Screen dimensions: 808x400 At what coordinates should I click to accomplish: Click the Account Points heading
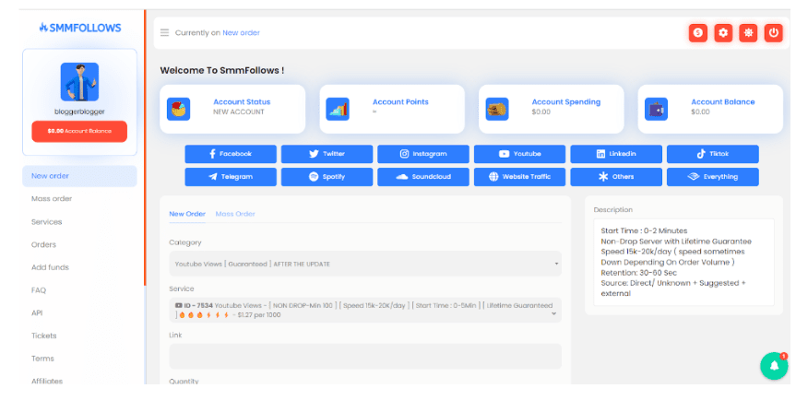click(x=400, y=102)
